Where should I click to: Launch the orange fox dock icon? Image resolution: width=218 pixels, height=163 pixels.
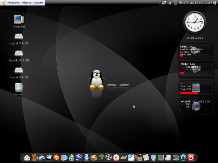(x=35, y=158)
